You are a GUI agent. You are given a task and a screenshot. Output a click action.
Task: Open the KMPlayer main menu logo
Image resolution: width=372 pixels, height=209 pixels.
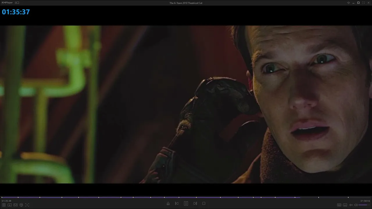point(7,3)
